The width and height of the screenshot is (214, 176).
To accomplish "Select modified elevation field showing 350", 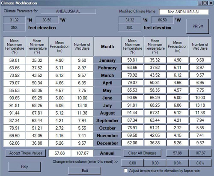I will 130,27.
